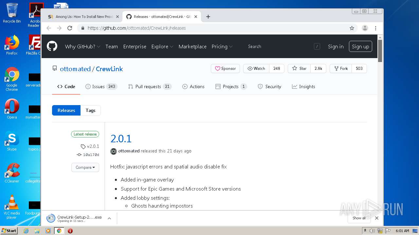Open Windows Explorer folder in taskbar
419x235 pixels.
pyautogui.click(x=37, y=231)
